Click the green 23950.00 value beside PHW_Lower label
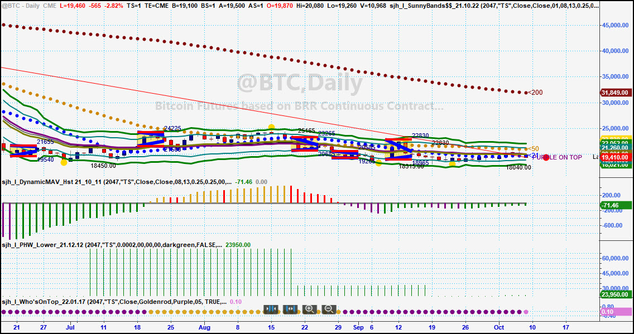The height and width of the screenshot is (334, 634). (238, 245)
